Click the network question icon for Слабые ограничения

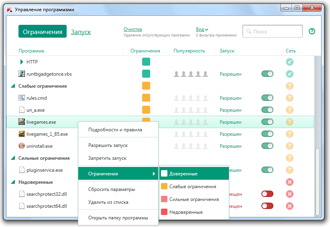pos(289,86)
